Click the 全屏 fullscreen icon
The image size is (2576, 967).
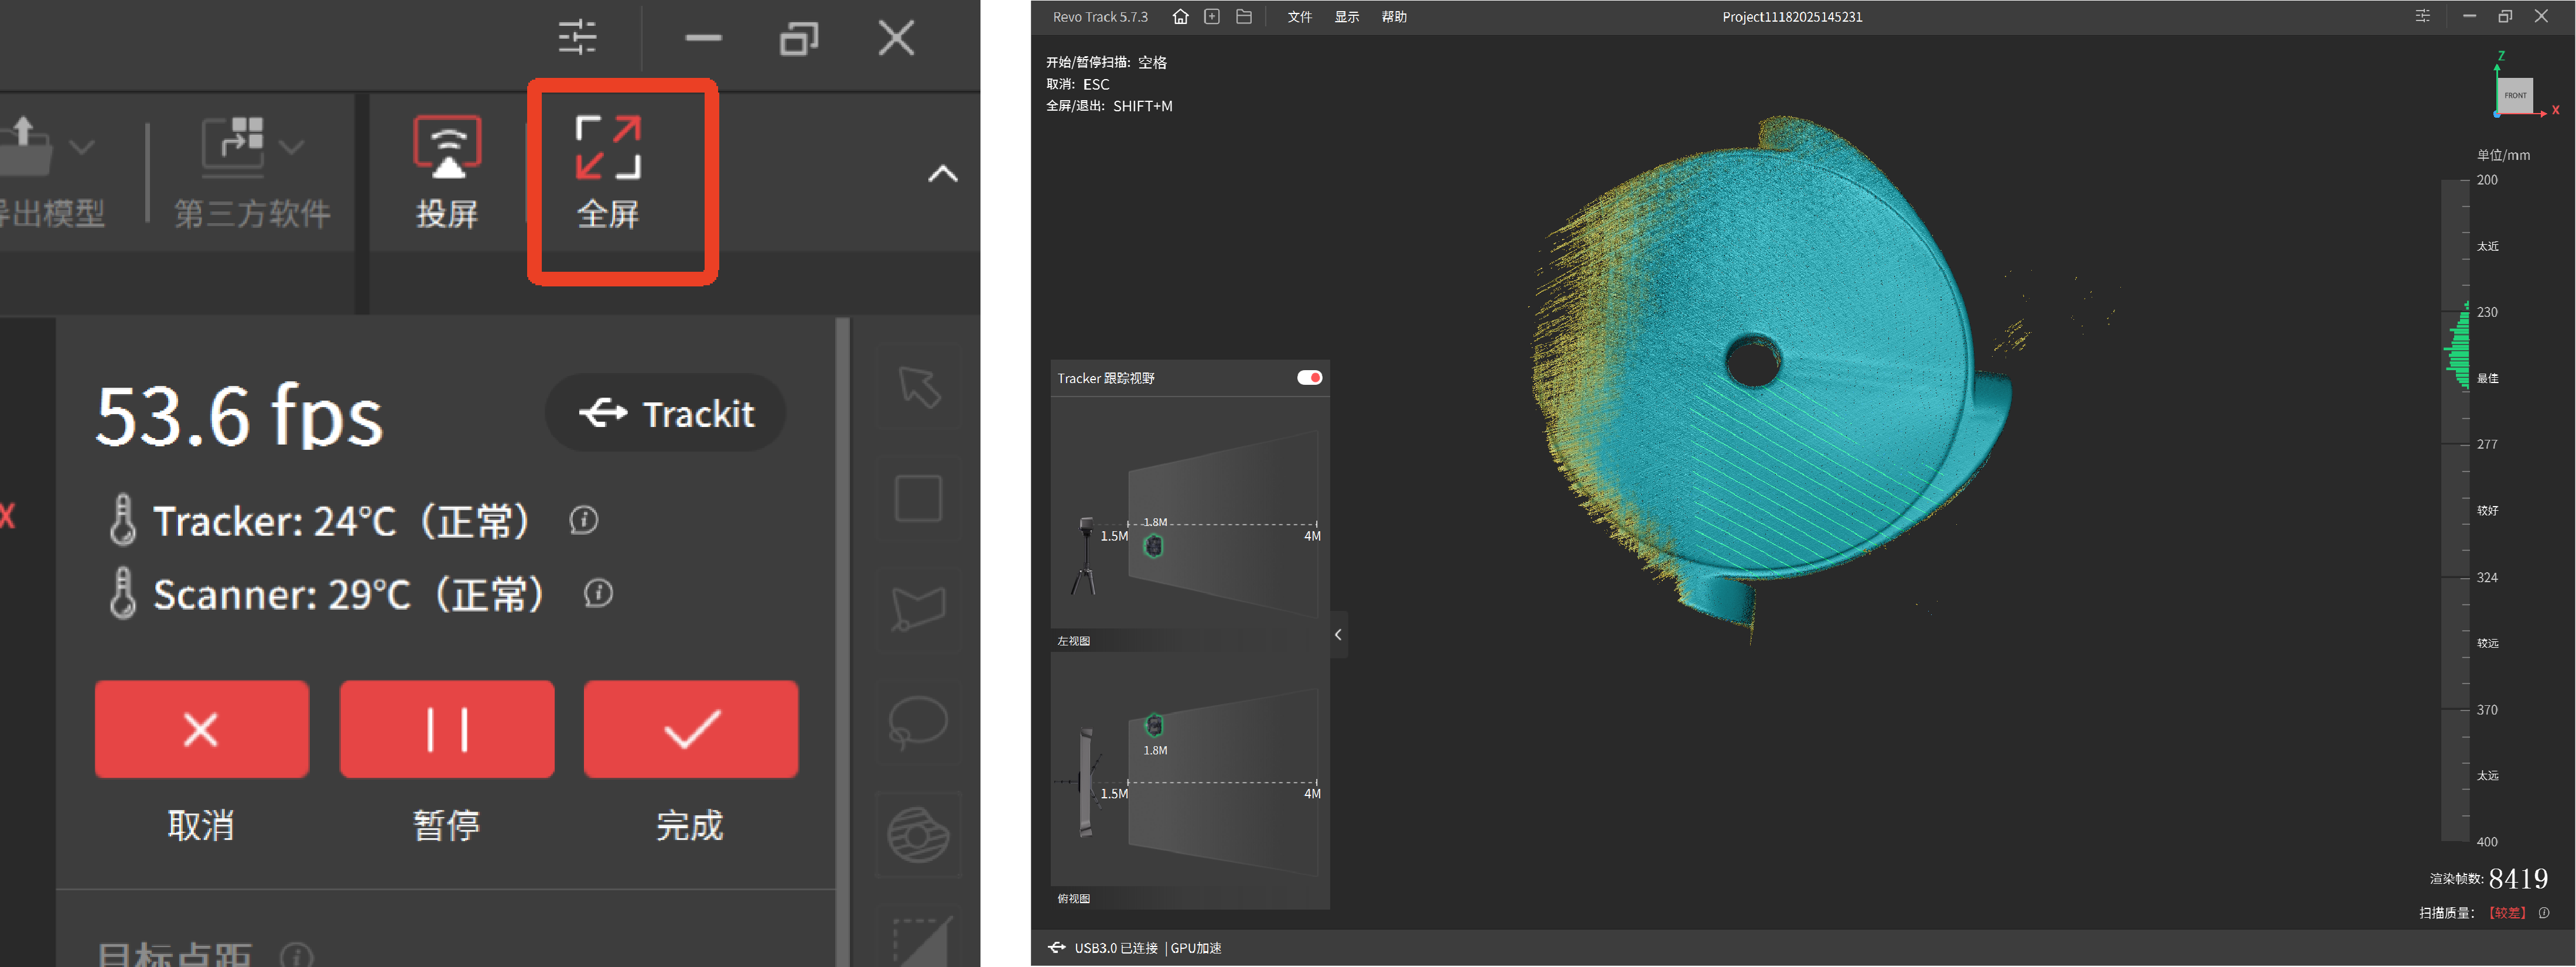tap(608, 148)
